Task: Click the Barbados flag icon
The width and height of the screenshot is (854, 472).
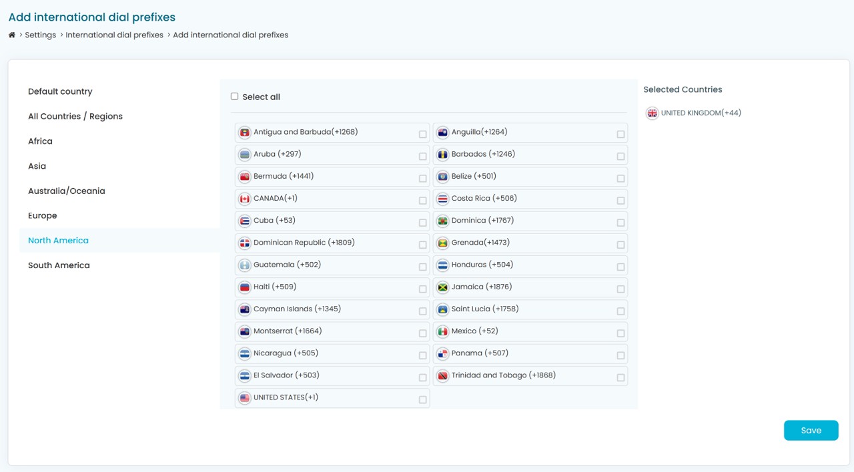Action: coord(442,155)
